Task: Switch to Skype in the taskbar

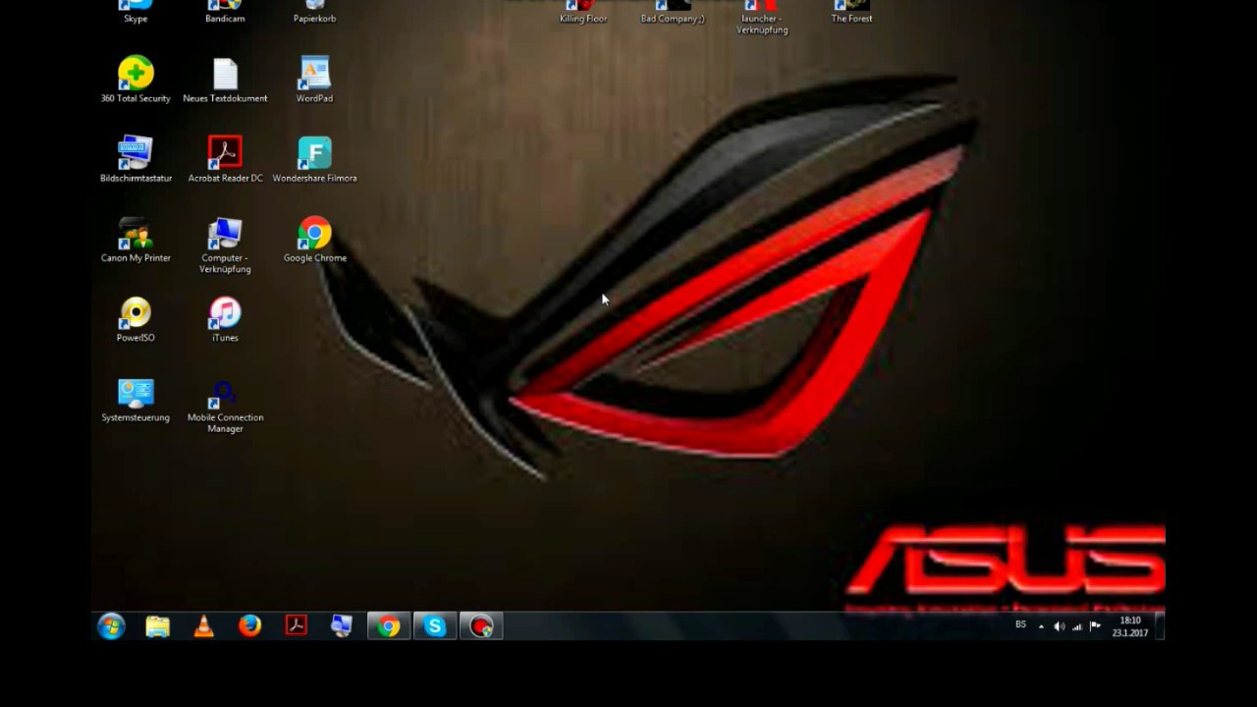Action: coord(435,626)
